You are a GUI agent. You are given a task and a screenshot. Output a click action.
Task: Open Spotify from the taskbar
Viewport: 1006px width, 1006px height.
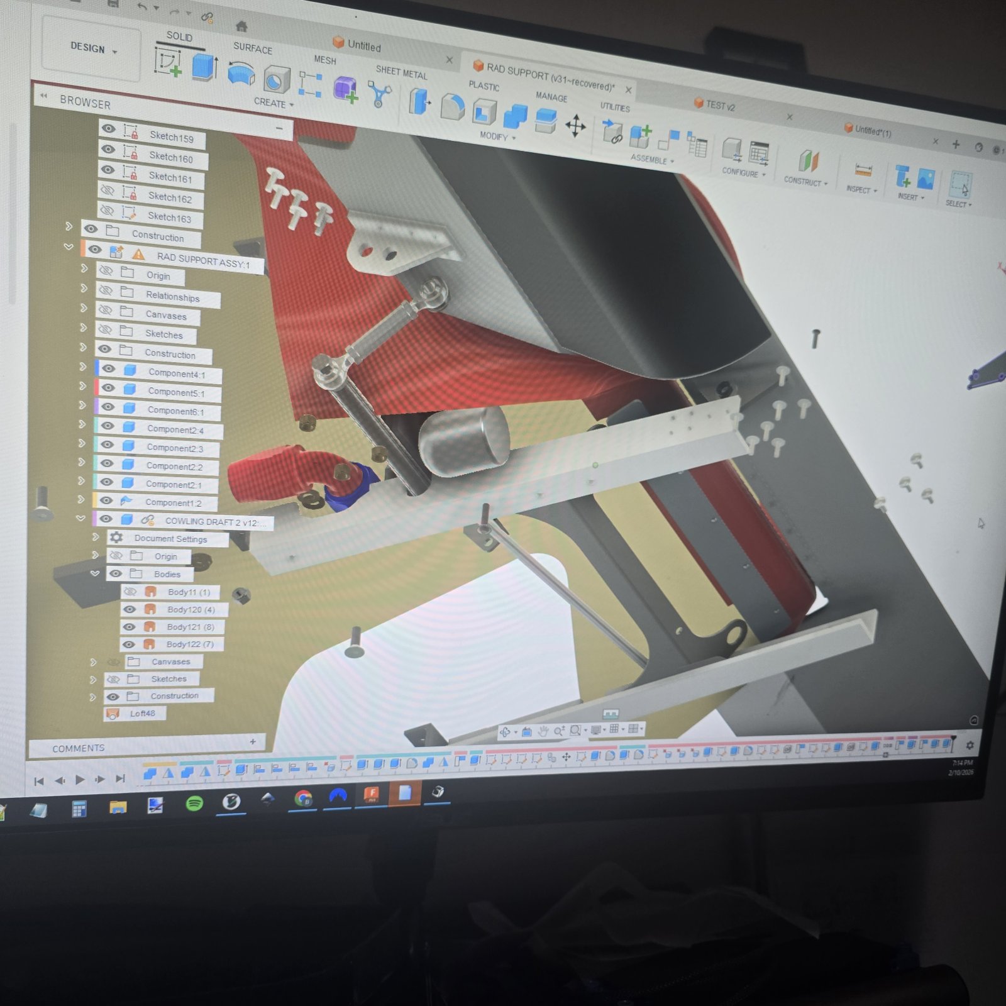pos(194,803)
